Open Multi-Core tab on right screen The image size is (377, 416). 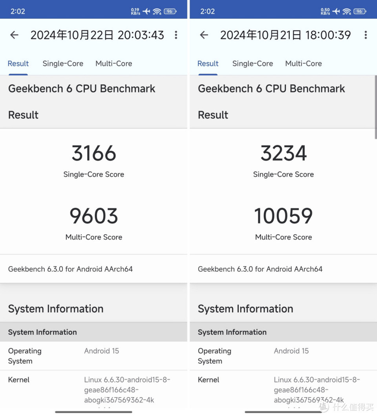pyautogui.click(x=303, y=64)
